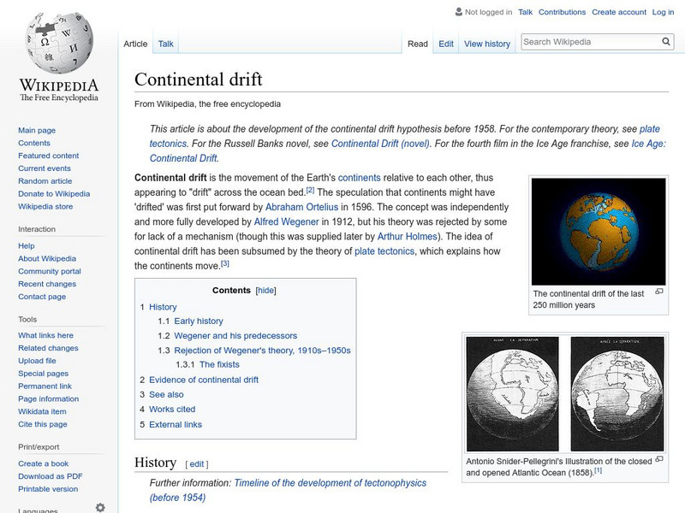Open Page information

(x=49, y=398)
